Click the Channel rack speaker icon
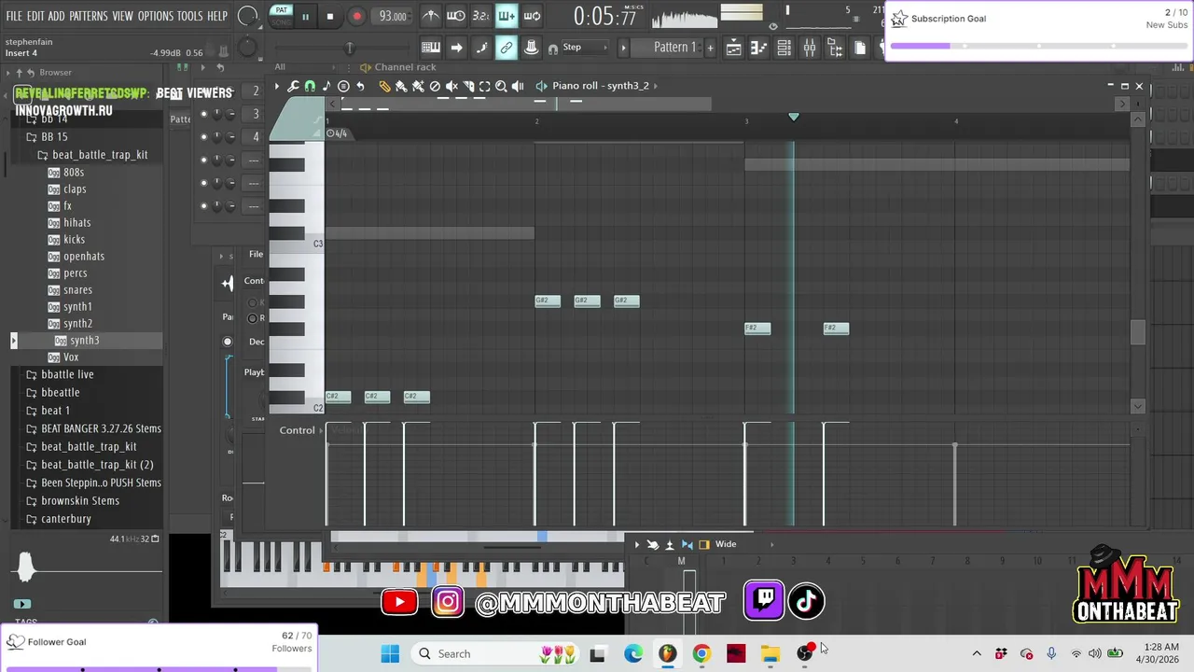1194x672 pixels. (365, 67)
